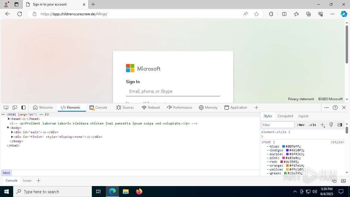350x197 pixels.
Task: Open Settings and more ellipsis menu
Action: 332,14
